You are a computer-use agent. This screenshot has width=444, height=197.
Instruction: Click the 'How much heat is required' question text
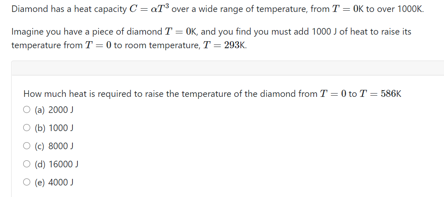pyautogui.click(x=78, y=94)
